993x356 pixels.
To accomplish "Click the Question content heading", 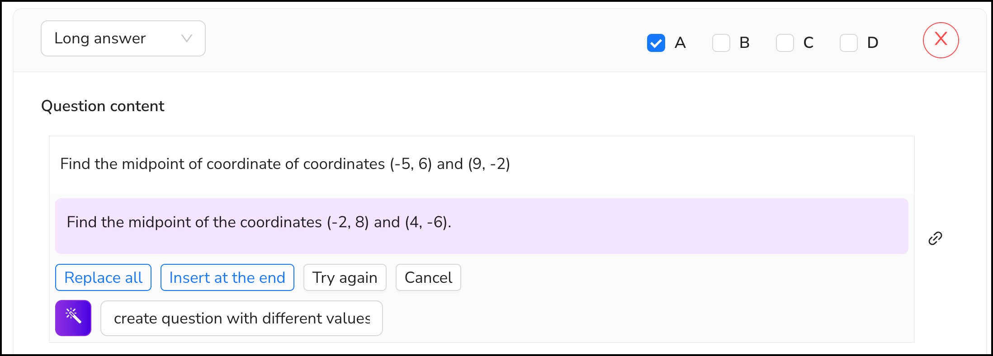I will tap(103, 106).
